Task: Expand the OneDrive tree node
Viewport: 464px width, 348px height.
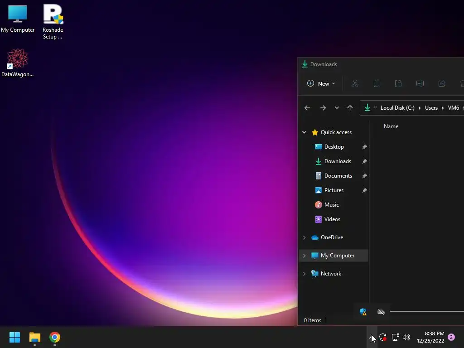Action: coord(304,237)
